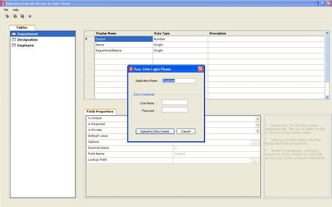Open the File menu

pos(6,10)
